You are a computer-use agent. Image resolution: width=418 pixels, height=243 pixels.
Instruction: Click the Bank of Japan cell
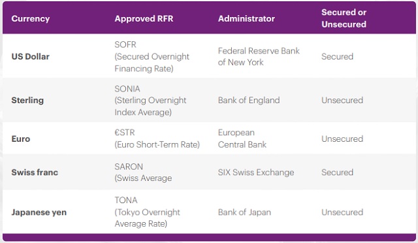(x=244, y=212)
